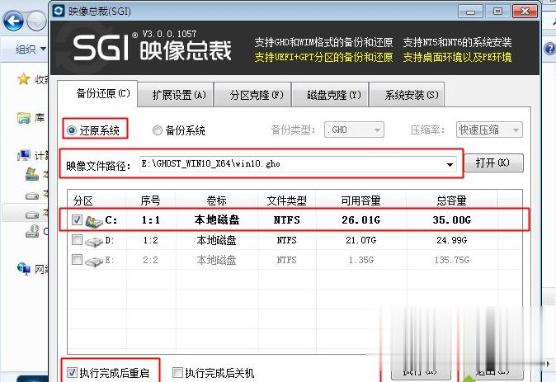The height and width of the screenshot is (382, 556).
Task: Click the 可用容量 column header
Action: [x=360, y=200]
